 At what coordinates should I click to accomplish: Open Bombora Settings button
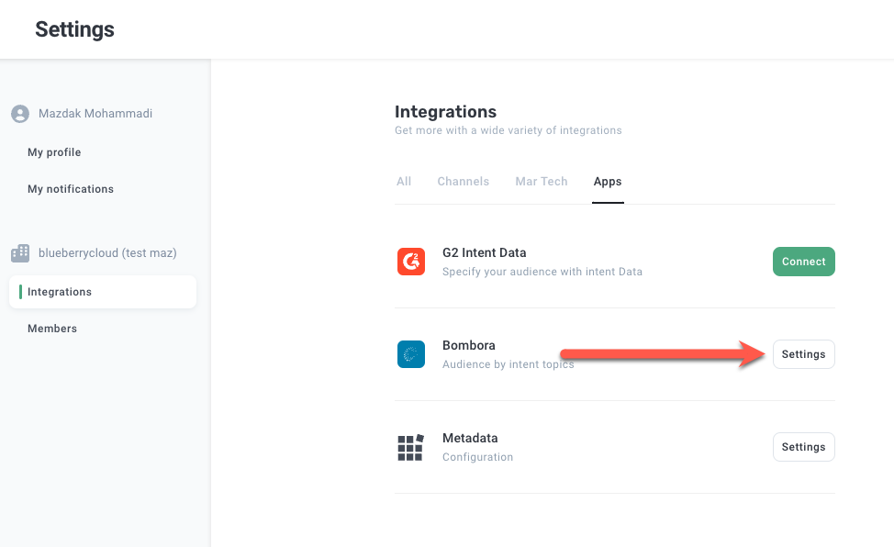tap(803, 354)
